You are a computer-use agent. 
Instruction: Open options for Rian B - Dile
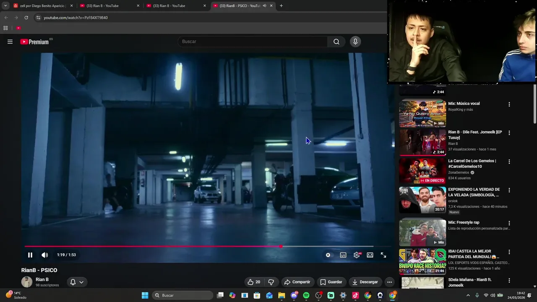click(509, 133)
